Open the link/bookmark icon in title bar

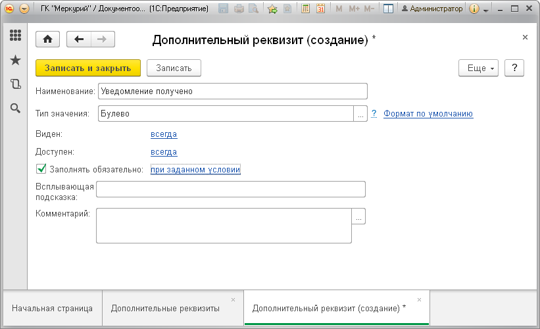click(287, 9)
